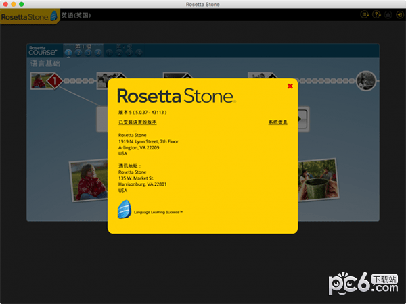Click the 语言基础 unit title
This screenshot has height=304, width=406.
click(45, 64)
